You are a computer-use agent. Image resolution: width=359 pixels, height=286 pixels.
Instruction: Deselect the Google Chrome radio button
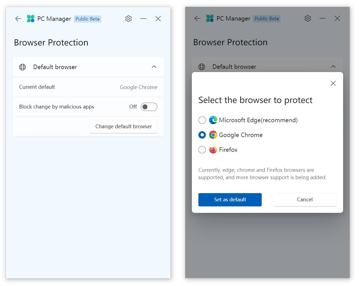tap(202, 135)
